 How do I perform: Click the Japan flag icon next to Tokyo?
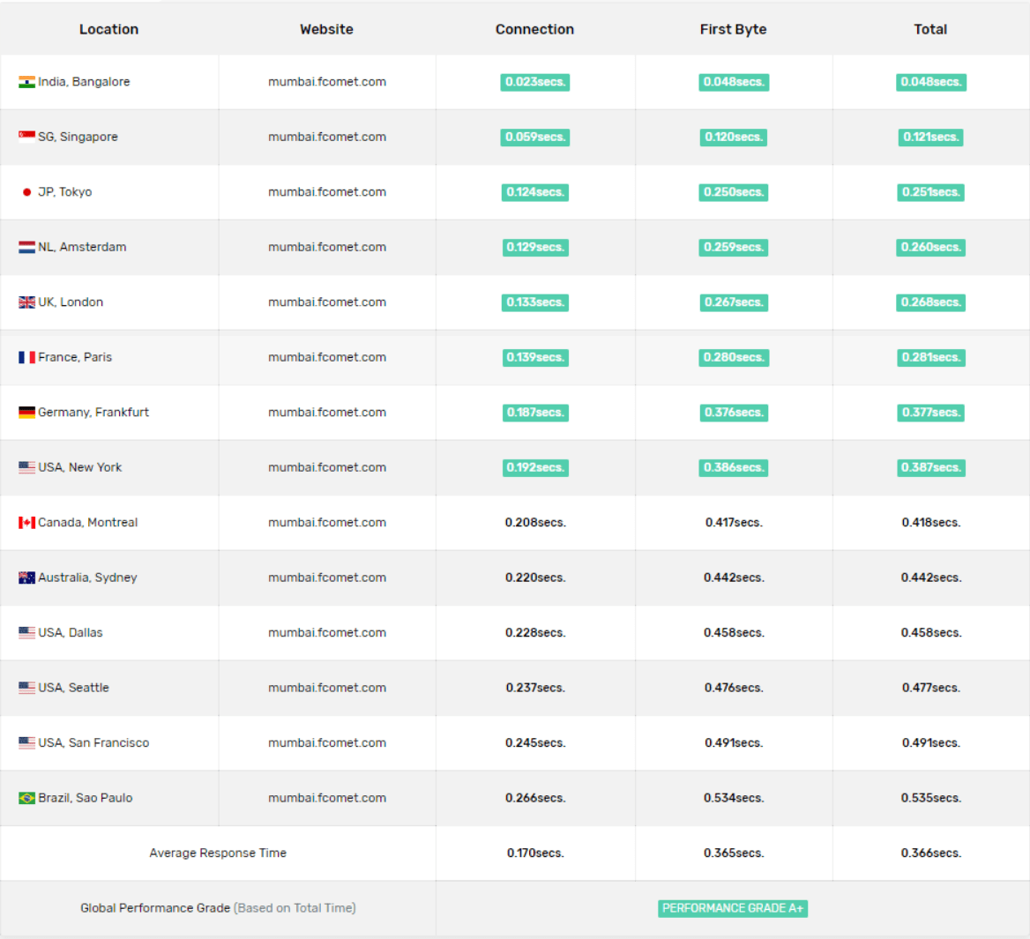[x=26, y=192]
